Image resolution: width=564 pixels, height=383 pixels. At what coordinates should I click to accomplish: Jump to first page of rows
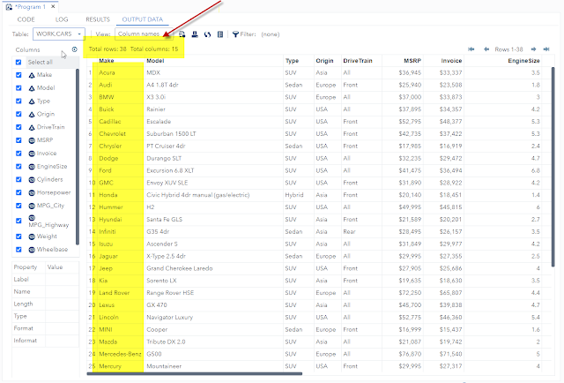click(x=471, y=49)
